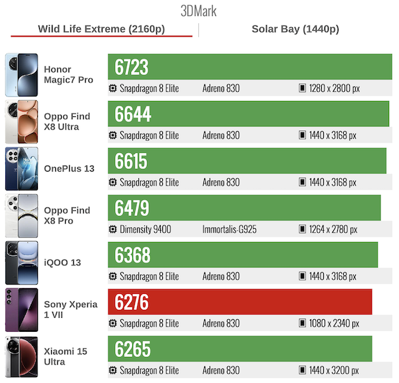Click the Honor Magic7 Pro phone thumbnail

[21, 74]
